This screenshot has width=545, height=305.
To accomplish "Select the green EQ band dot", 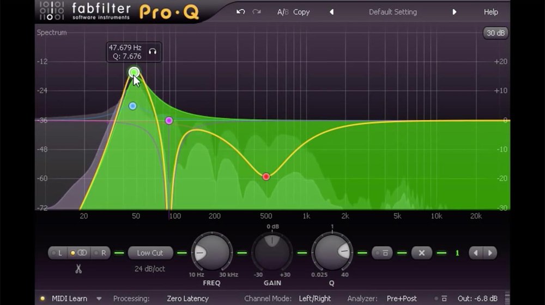I will (x=134, y=72).
